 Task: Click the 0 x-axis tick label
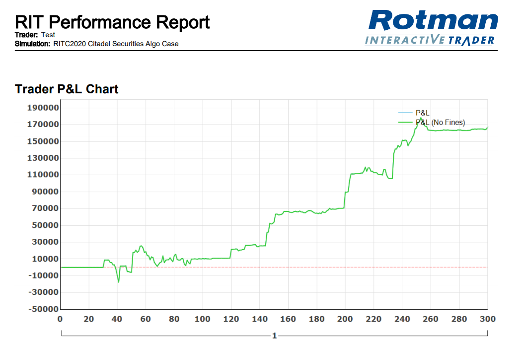(60, 319)
